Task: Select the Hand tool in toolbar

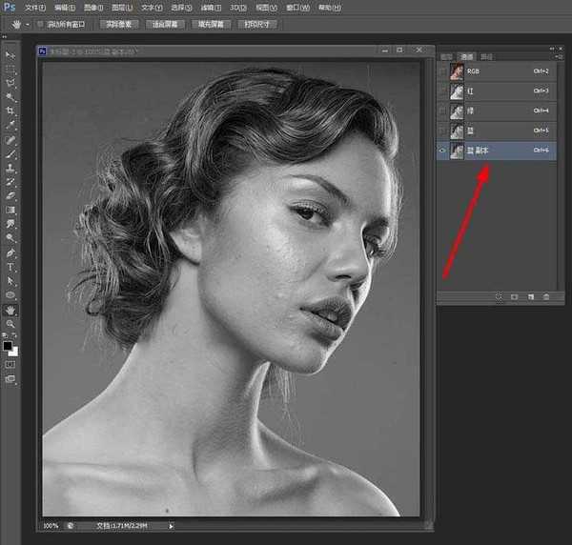Action: tap(10, 310)
